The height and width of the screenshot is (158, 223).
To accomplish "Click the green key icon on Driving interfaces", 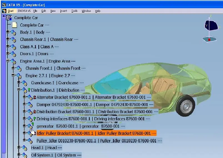I will 34,119.
